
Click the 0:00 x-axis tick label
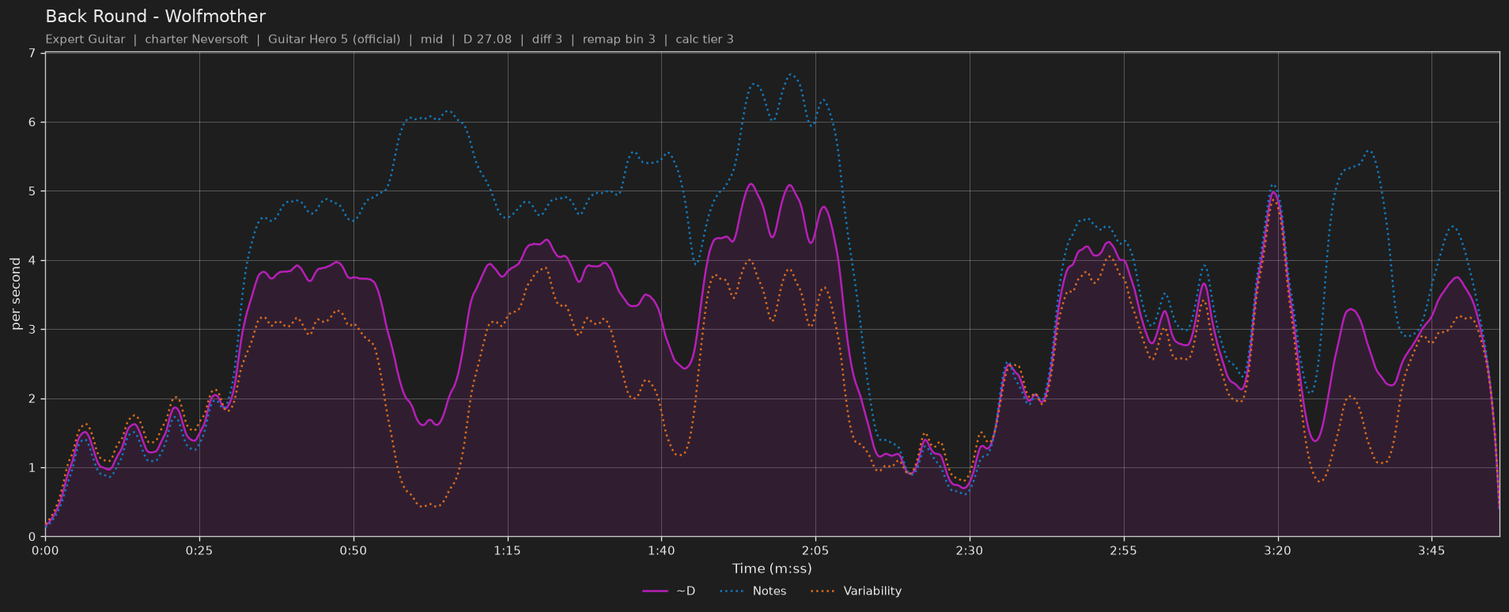(x=45, y=550)
